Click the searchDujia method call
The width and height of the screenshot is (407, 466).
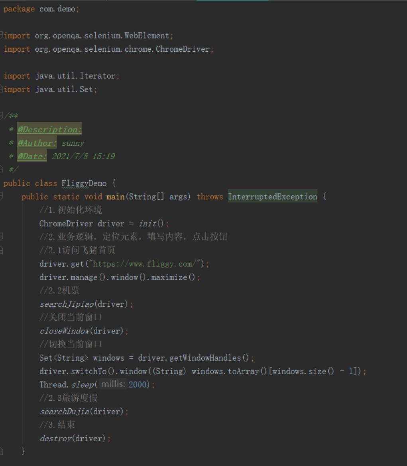tap(64, 412)
